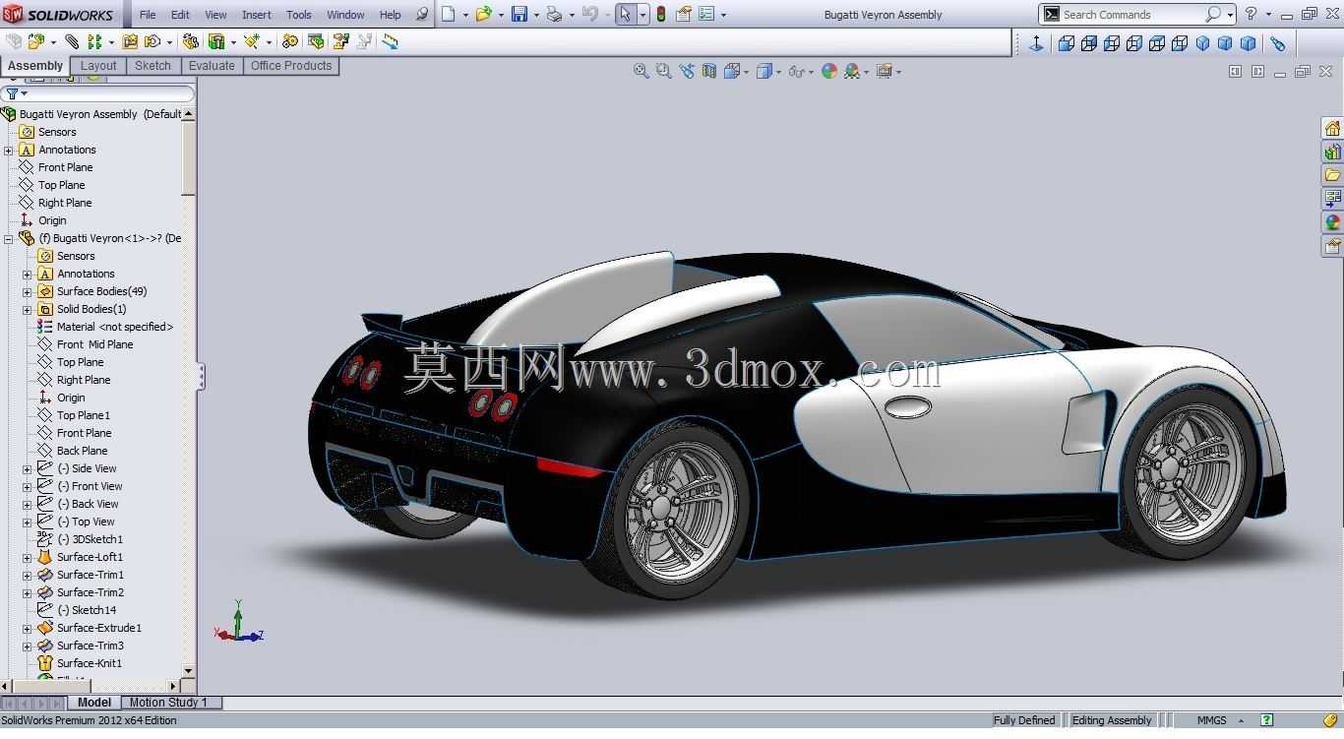
Task: Select the Origin under assembly root
Action: point(52,221)
